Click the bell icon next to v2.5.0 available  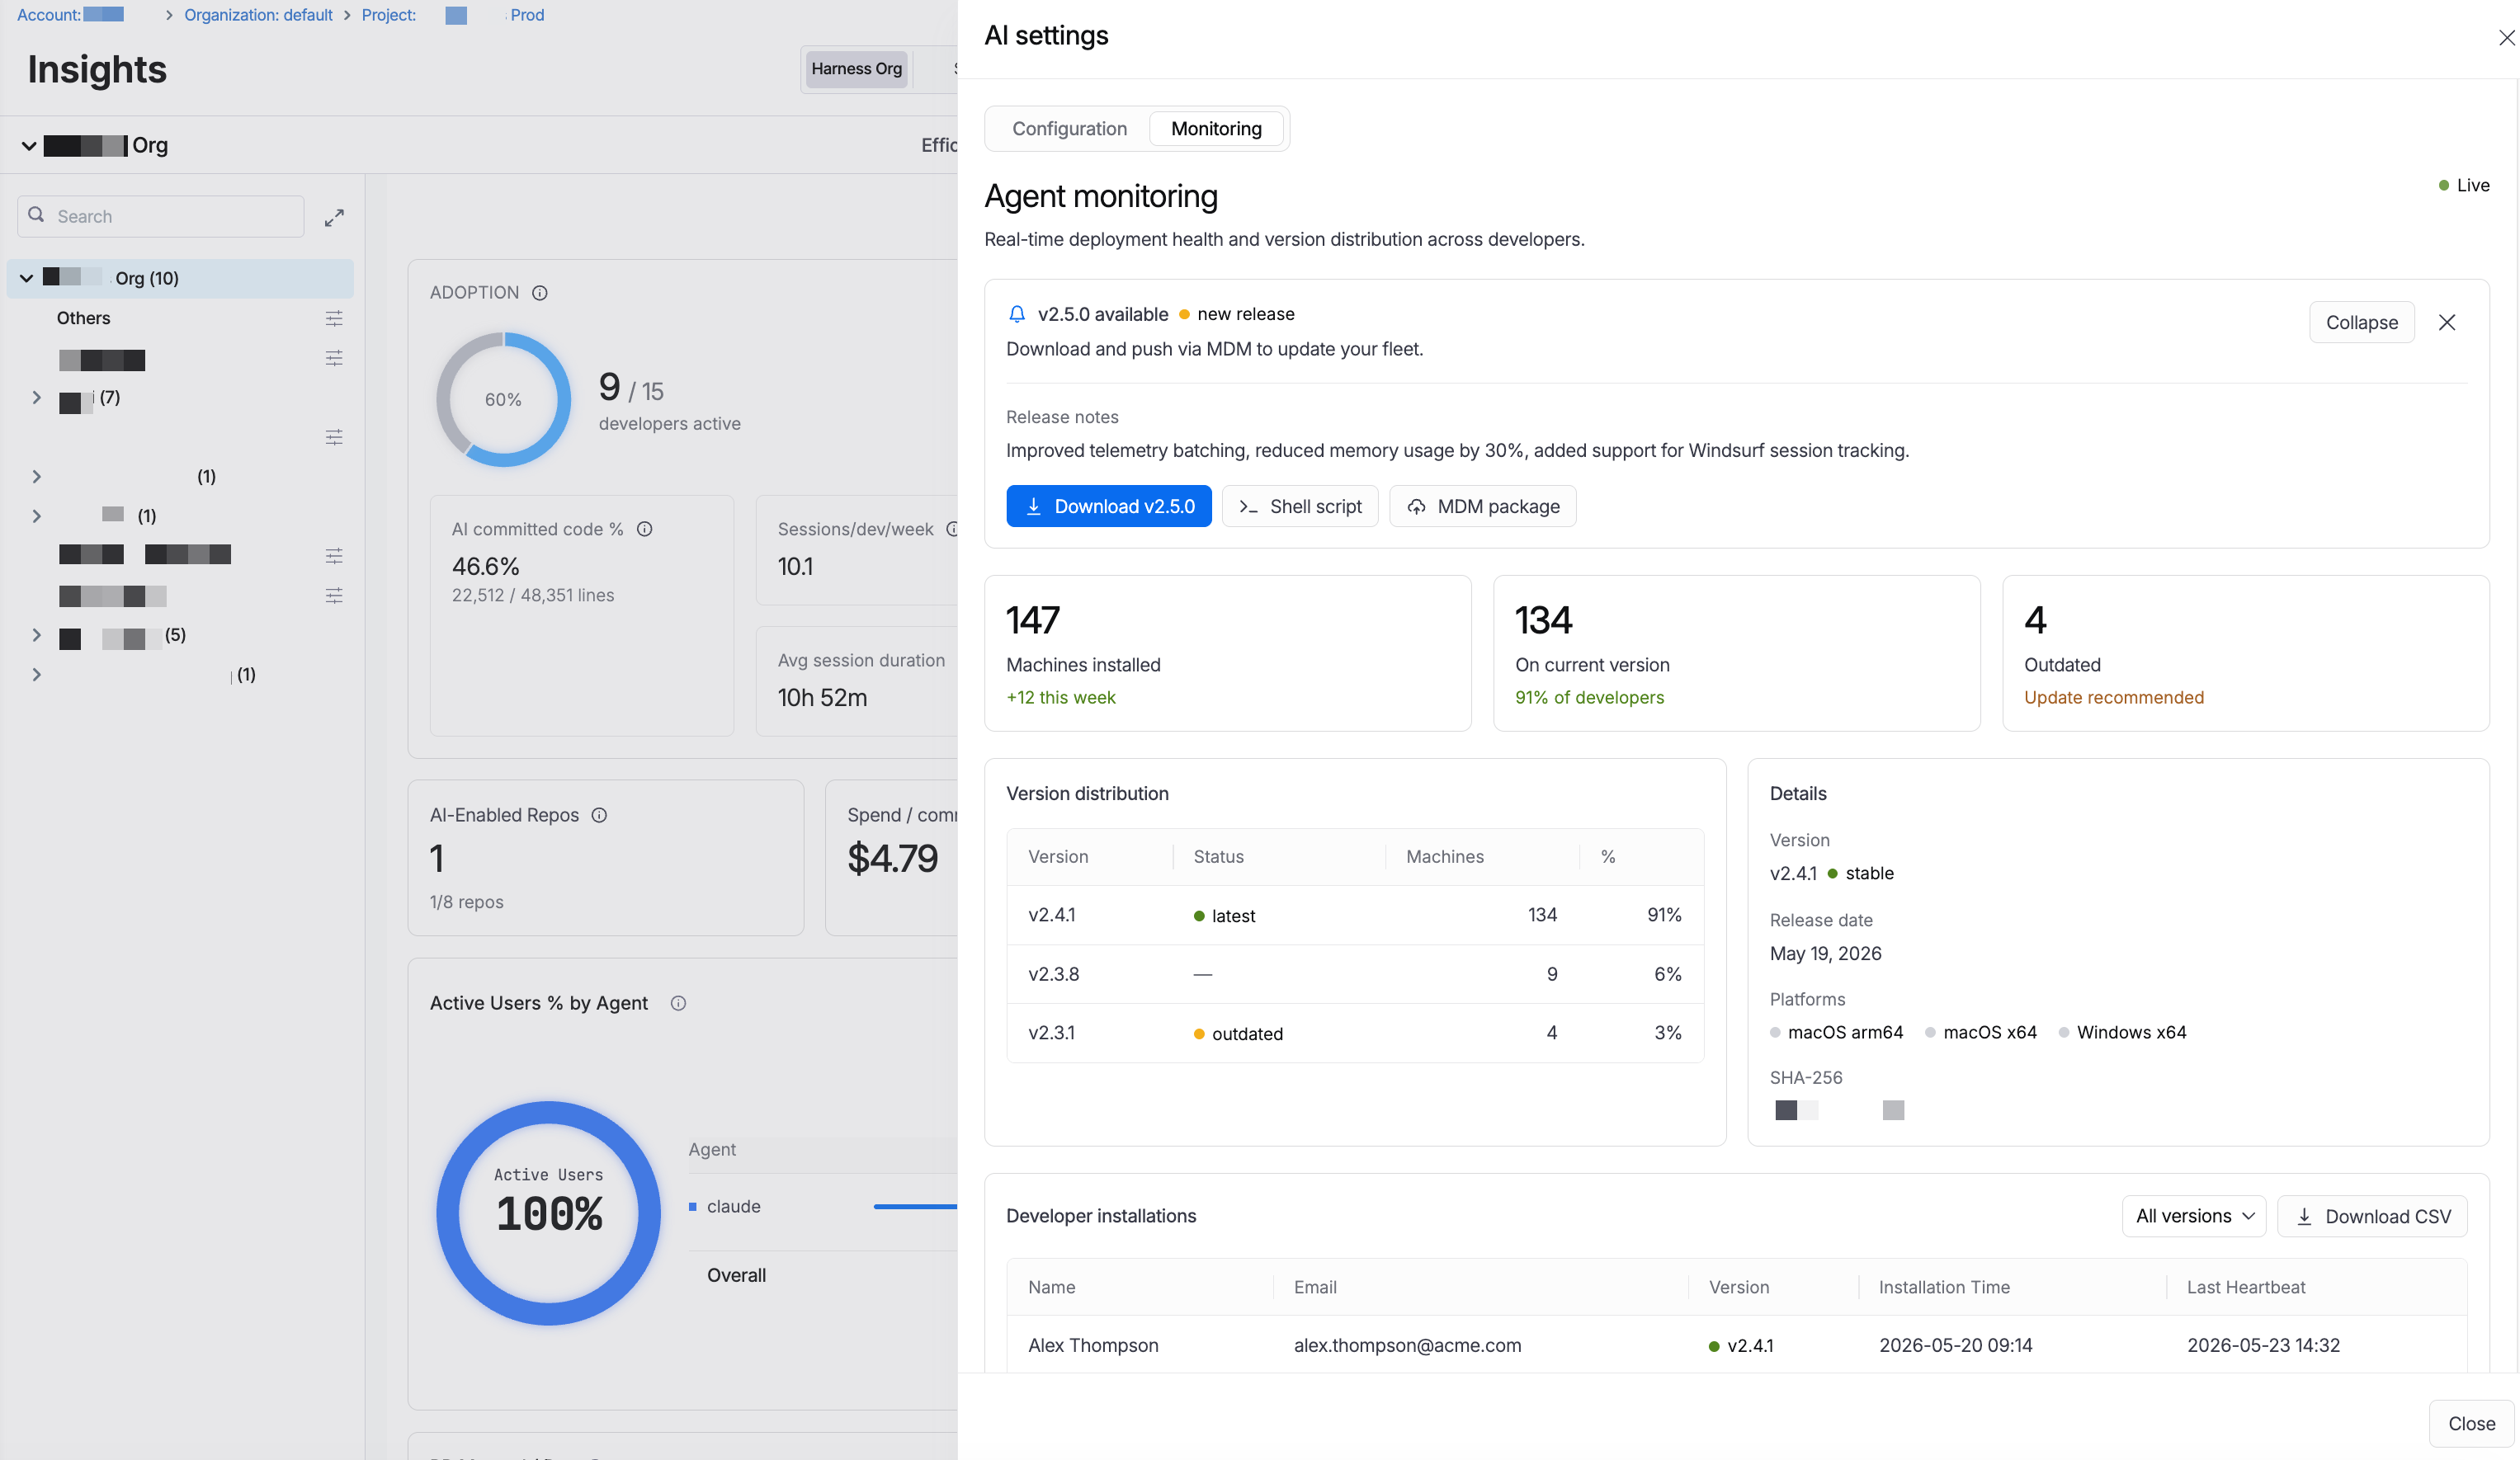point(1017,313)
